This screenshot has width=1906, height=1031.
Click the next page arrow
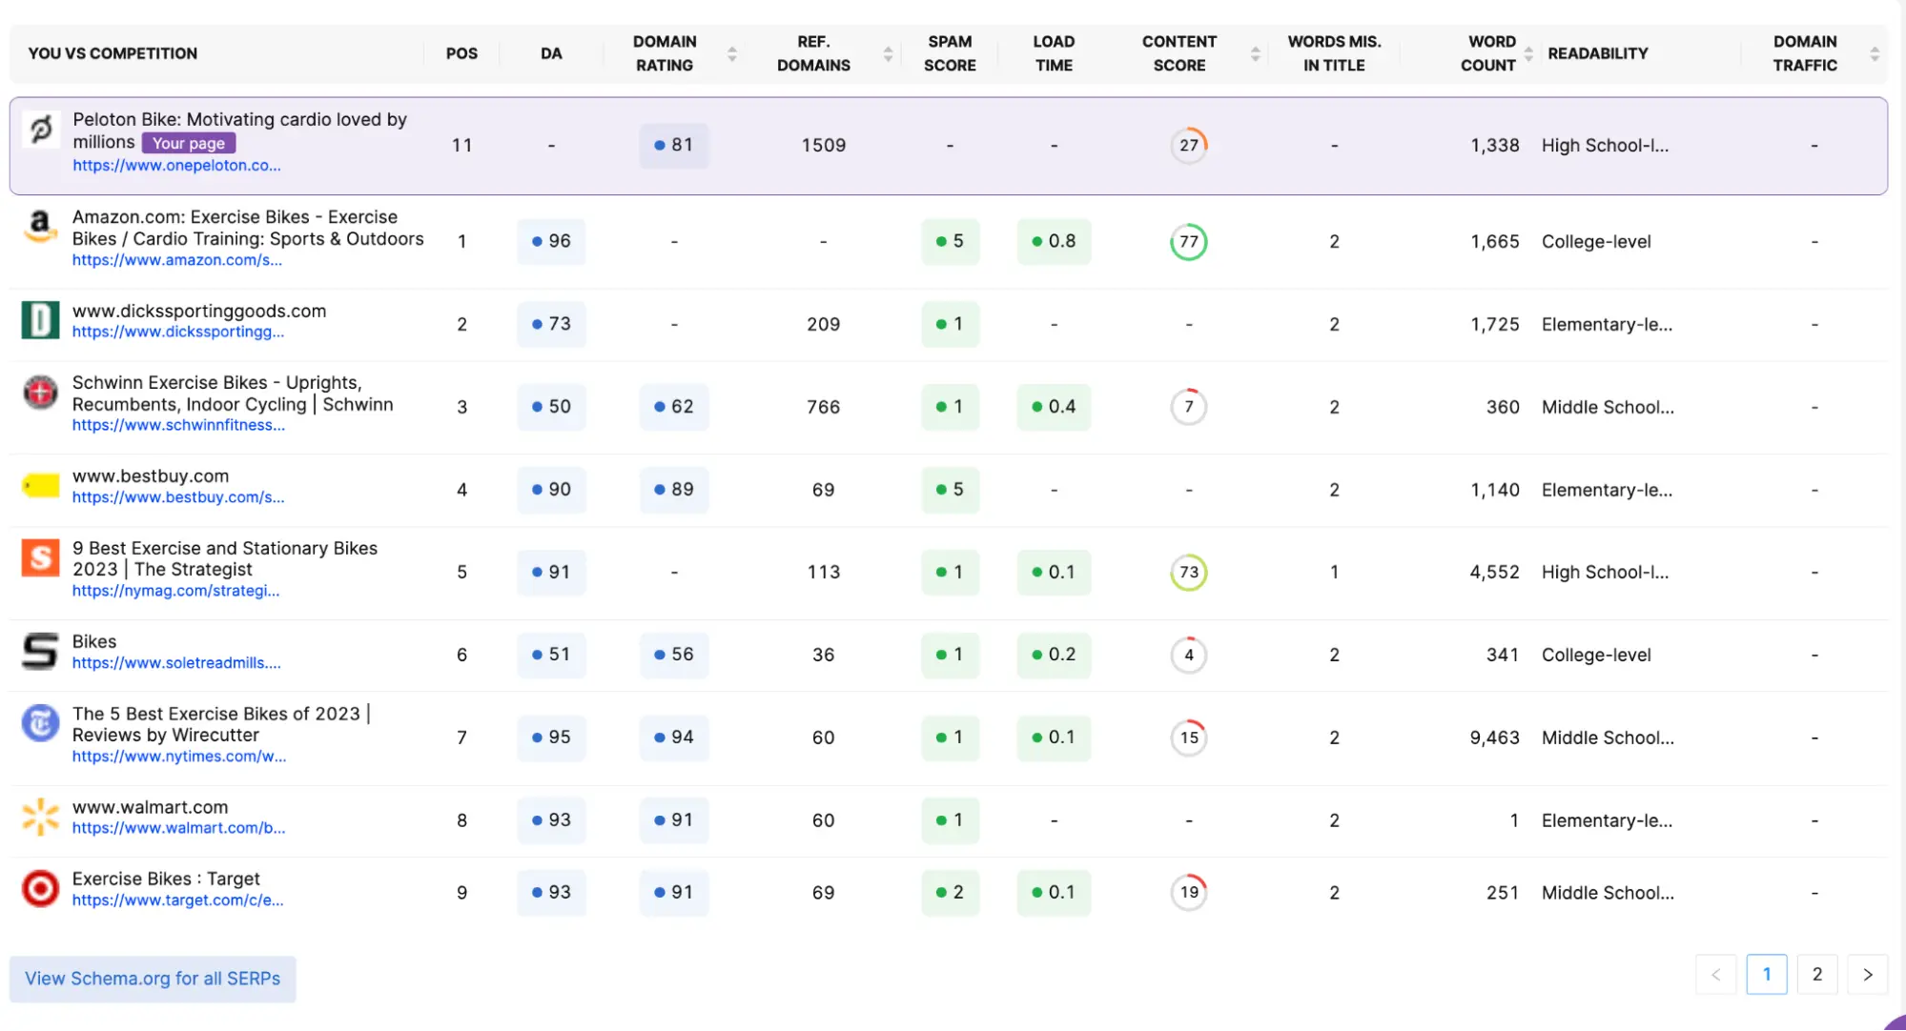[1867, 974]
